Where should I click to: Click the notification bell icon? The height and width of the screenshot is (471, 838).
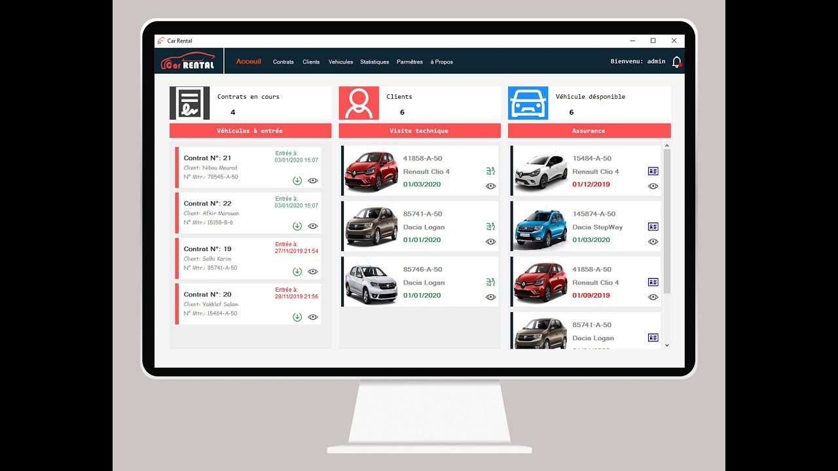click(x=677, y=61)
